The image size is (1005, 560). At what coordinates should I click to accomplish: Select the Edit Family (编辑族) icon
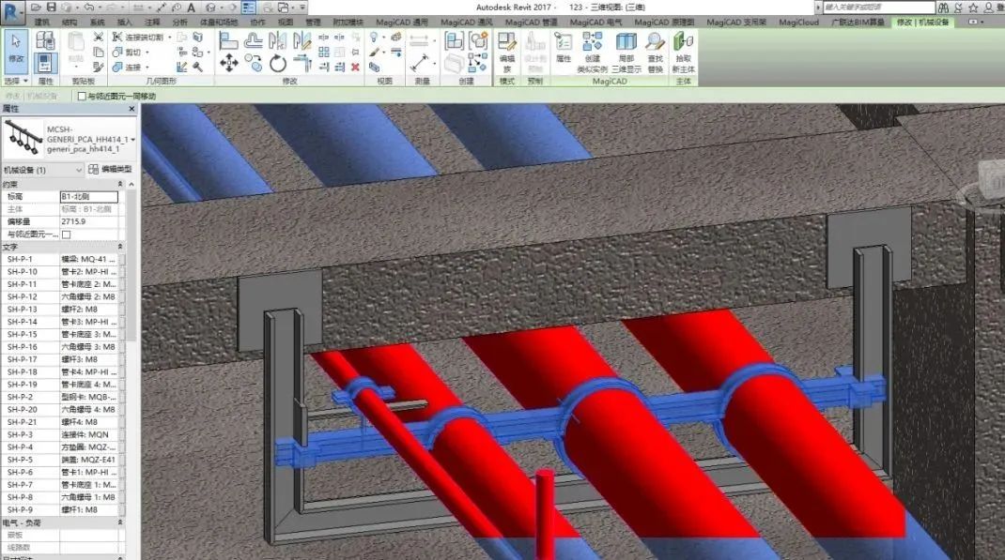[507, 42]
